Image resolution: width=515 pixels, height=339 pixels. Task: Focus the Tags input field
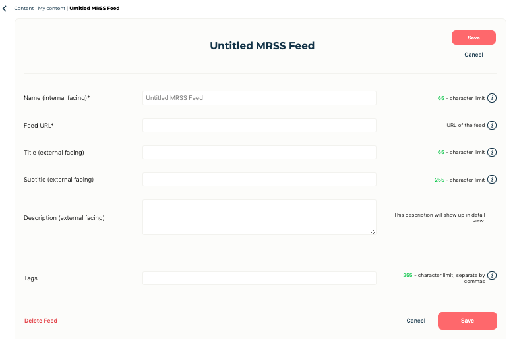coord(259,278)
